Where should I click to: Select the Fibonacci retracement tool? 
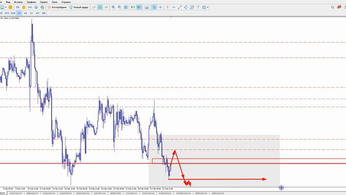tap(192, 7)
